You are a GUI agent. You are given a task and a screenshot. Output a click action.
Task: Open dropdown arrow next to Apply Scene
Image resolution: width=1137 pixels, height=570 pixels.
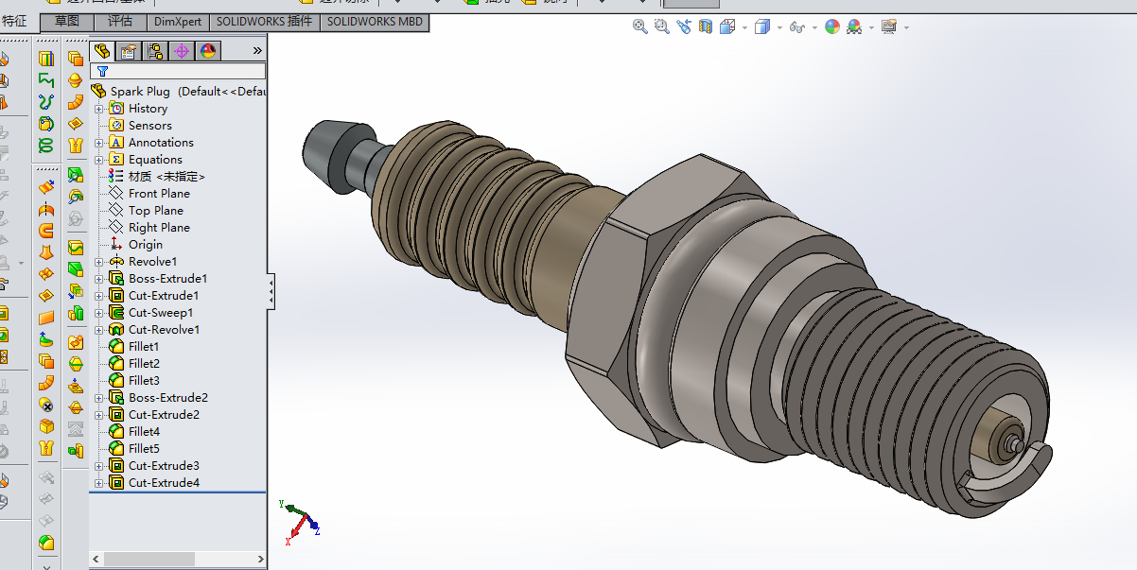tap(871, 27)
